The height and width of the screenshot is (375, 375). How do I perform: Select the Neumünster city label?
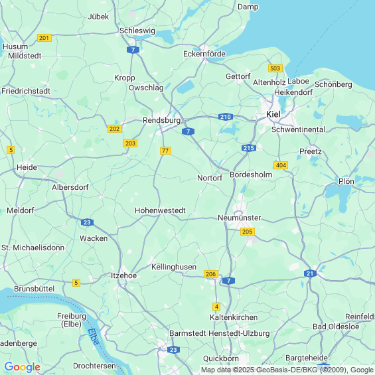pyautogui.click(x=239, y=218)
